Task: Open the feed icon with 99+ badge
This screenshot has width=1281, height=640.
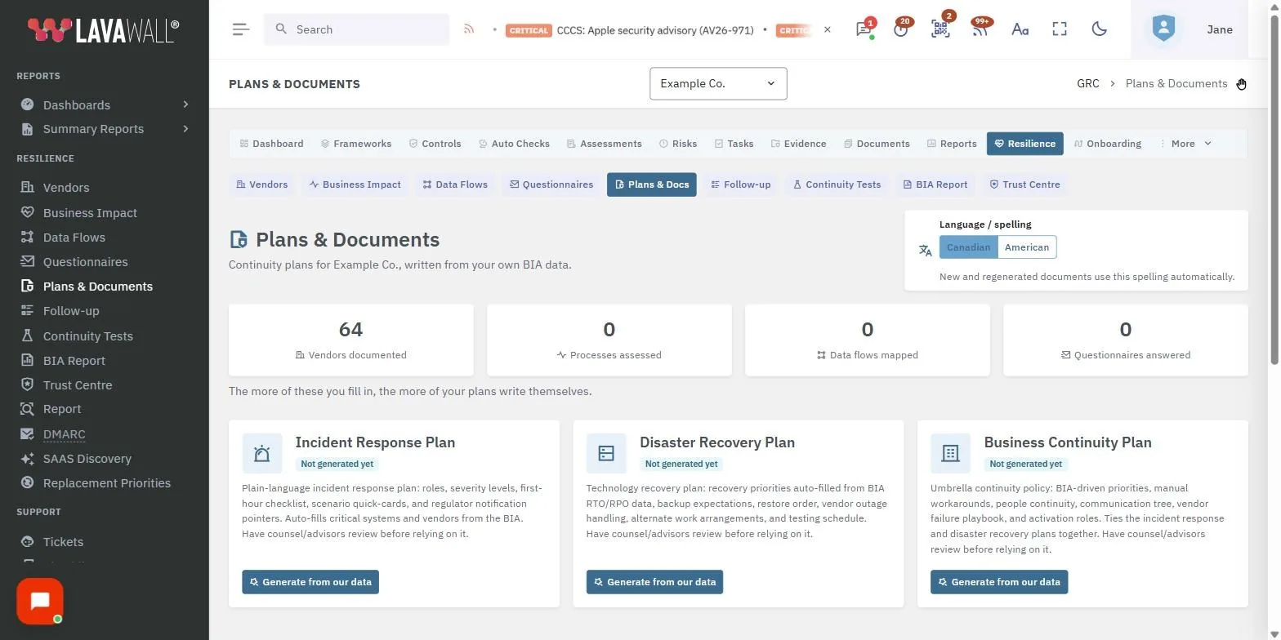Action: 980,29
